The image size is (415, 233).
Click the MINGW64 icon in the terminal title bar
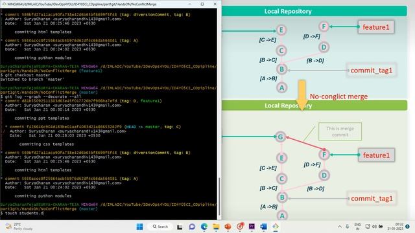[4, 4]
